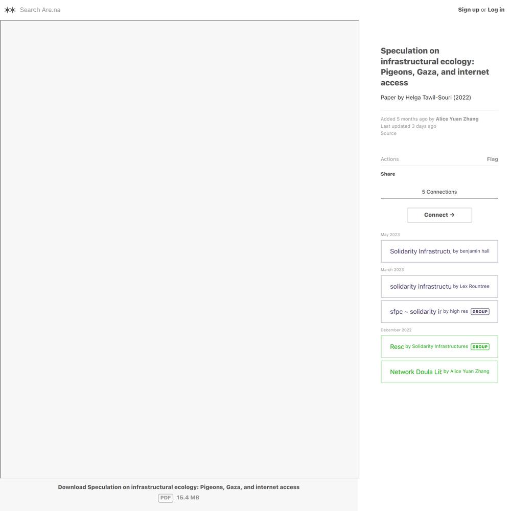
Task: Open Solidarity Infrastructure channel by benjamin hall
Action: click(x=439, y=251)
